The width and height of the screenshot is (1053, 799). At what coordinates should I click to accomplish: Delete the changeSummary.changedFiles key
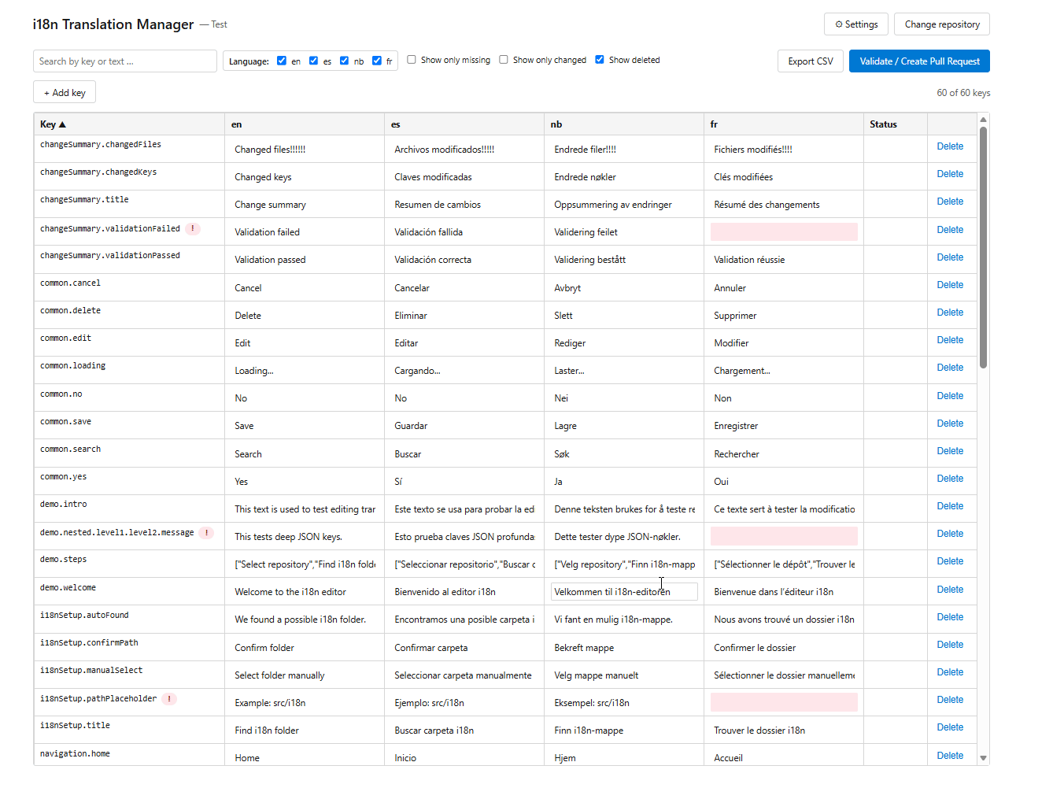click(x=950, y=146)
